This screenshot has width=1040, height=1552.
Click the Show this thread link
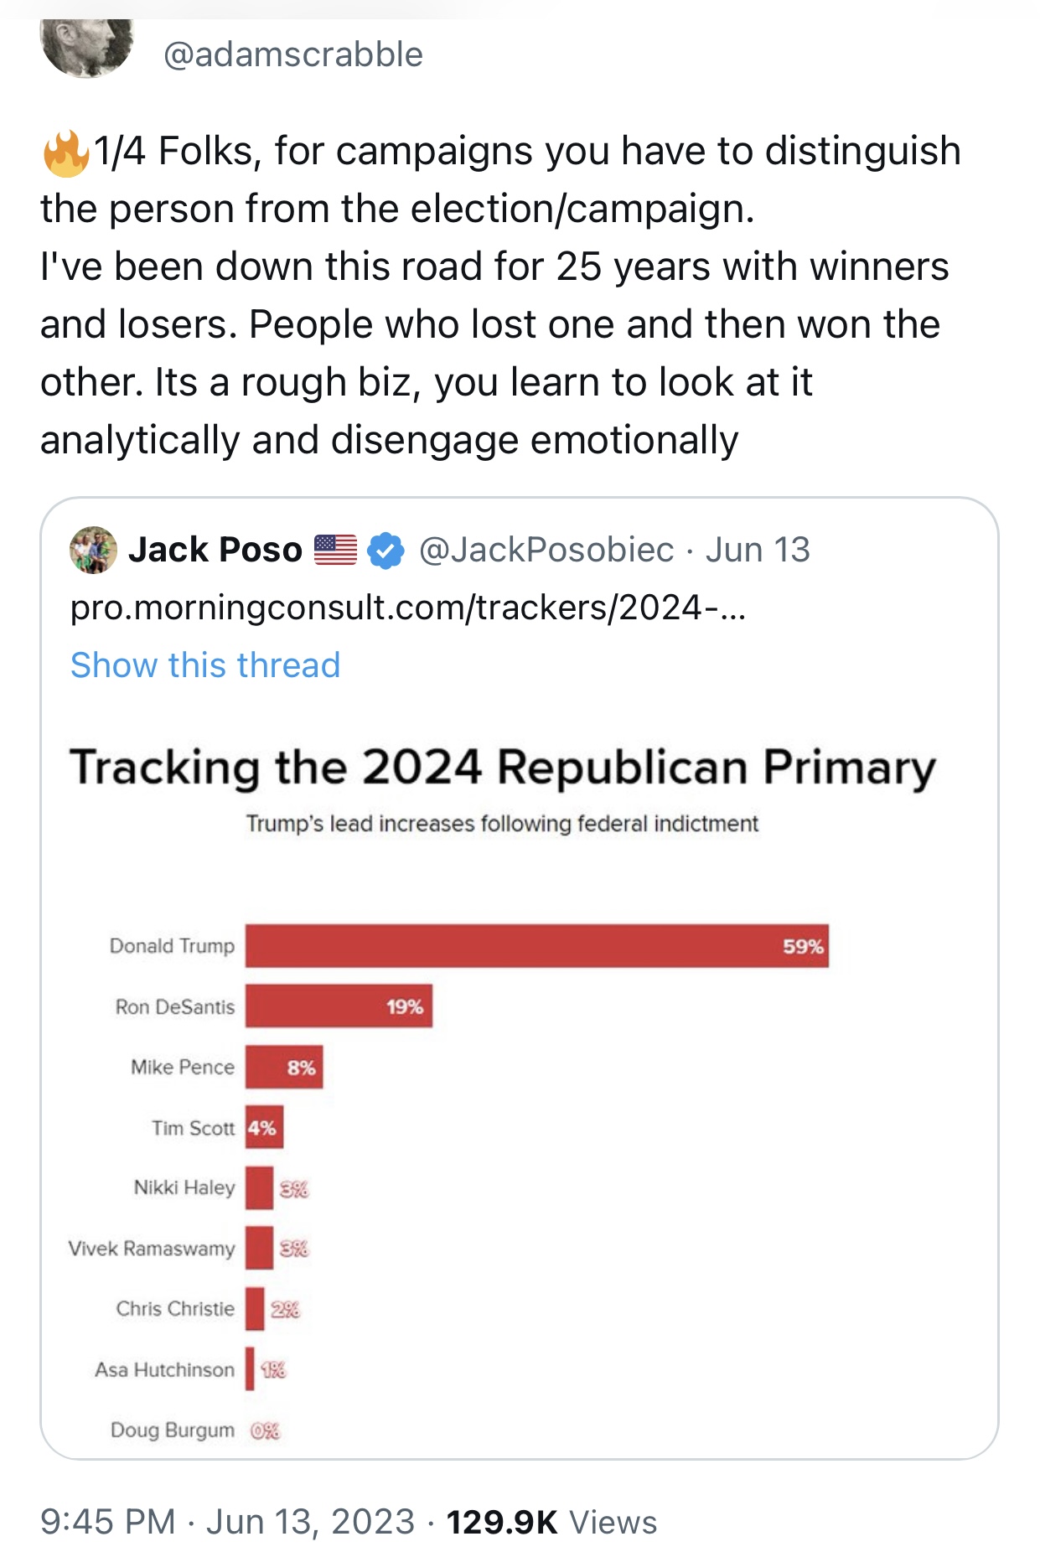205,665
